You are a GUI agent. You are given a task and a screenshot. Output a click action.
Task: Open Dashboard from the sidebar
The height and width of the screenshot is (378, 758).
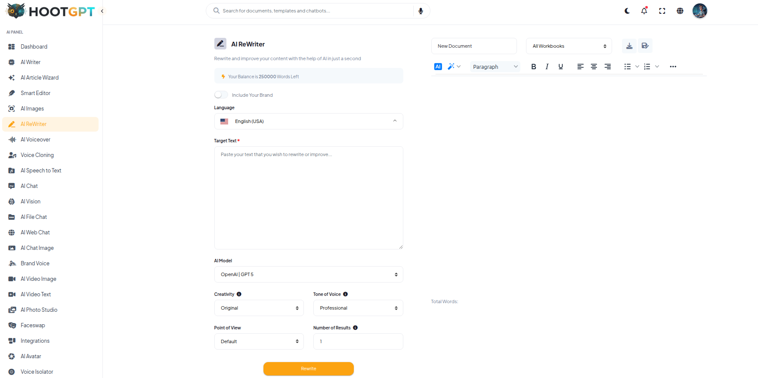(x=50, y=46)
